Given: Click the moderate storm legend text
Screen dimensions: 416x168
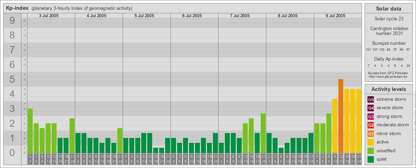Looking at the screenshot, I should 393,125.
